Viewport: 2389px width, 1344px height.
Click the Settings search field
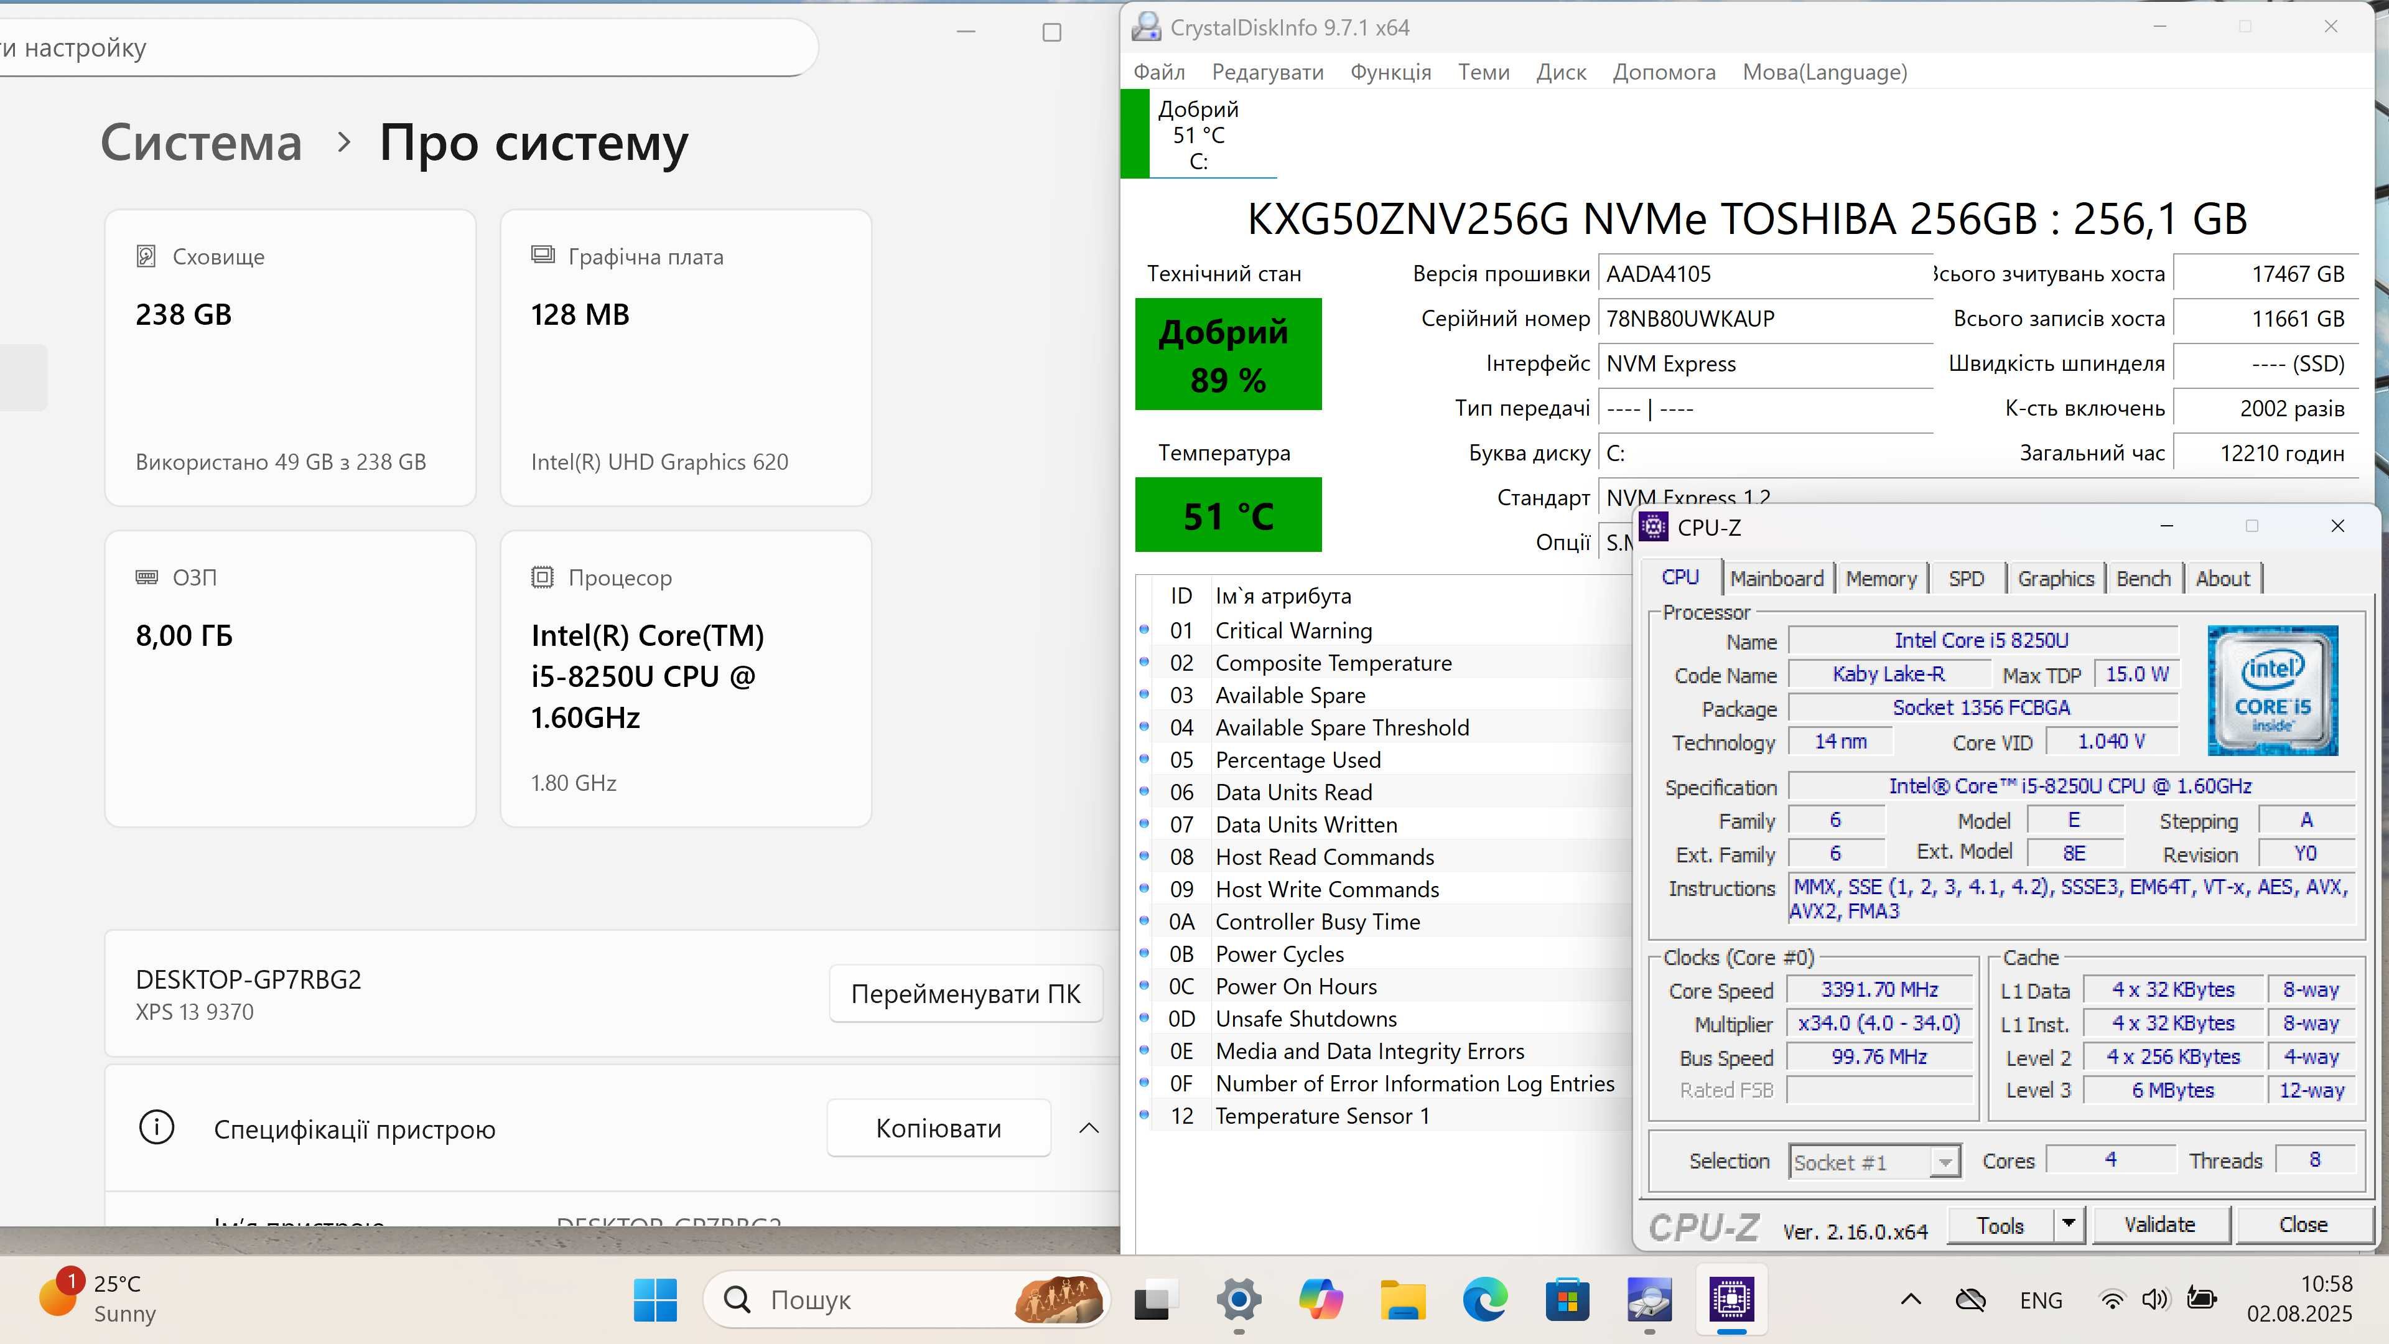coord(408,47)
